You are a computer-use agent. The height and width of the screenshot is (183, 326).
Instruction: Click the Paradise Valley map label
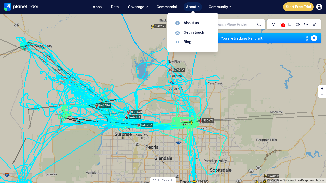pyautogui.click(x=215, y=161)
